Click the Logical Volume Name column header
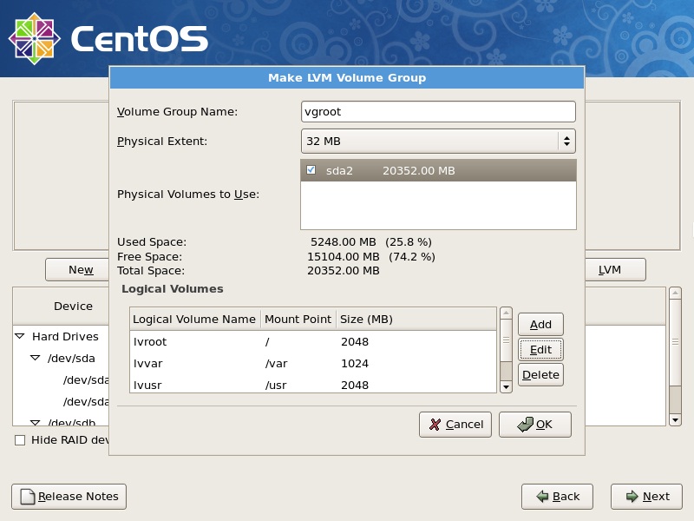 point(194,319)
